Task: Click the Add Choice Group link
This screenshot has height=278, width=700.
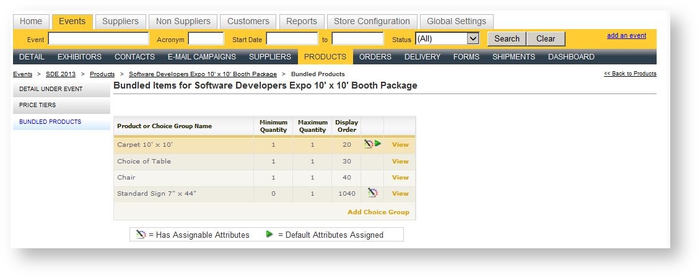Action: point(378,212)
